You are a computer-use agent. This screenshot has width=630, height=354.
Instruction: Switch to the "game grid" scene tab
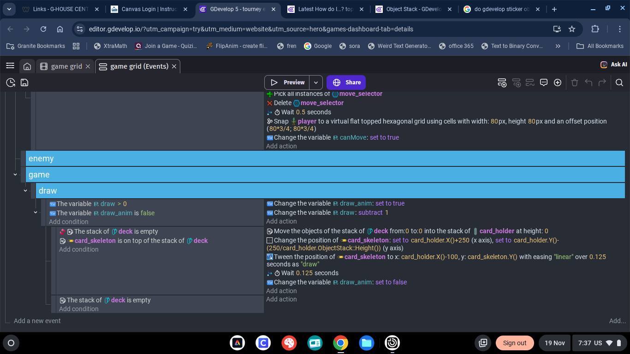(x=65, y=66)
